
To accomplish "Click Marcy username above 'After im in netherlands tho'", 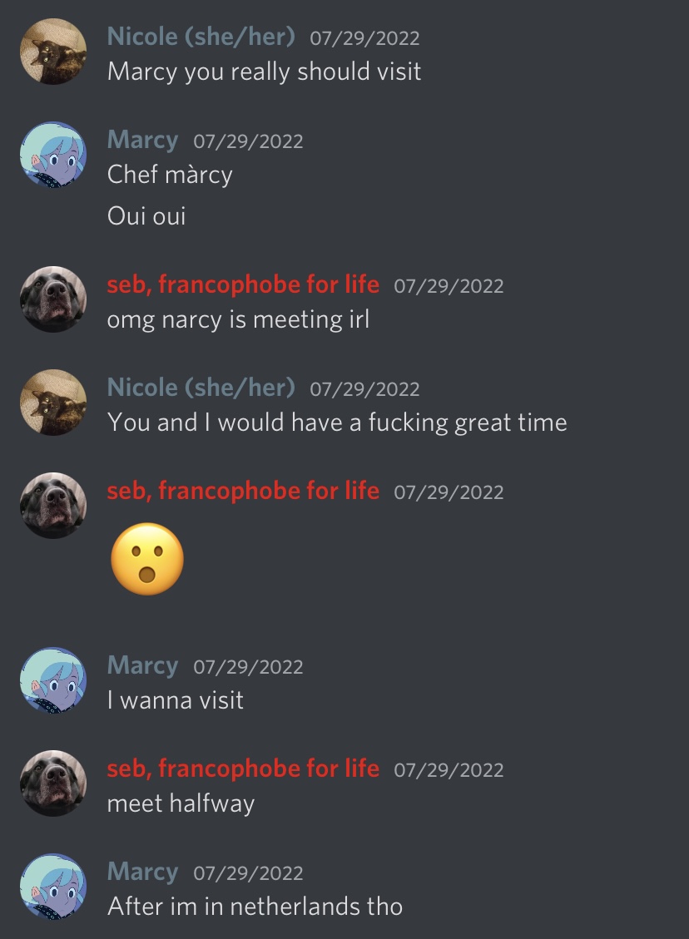I will click(142, 872).
